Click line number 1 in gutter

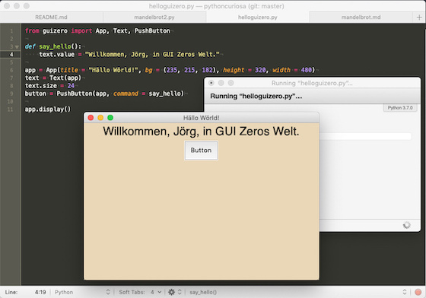pos(11,31)
